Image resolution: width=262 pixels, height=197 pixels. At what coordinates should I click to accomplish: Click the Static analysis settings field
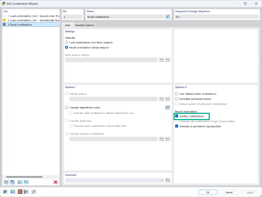pos(111,60)
